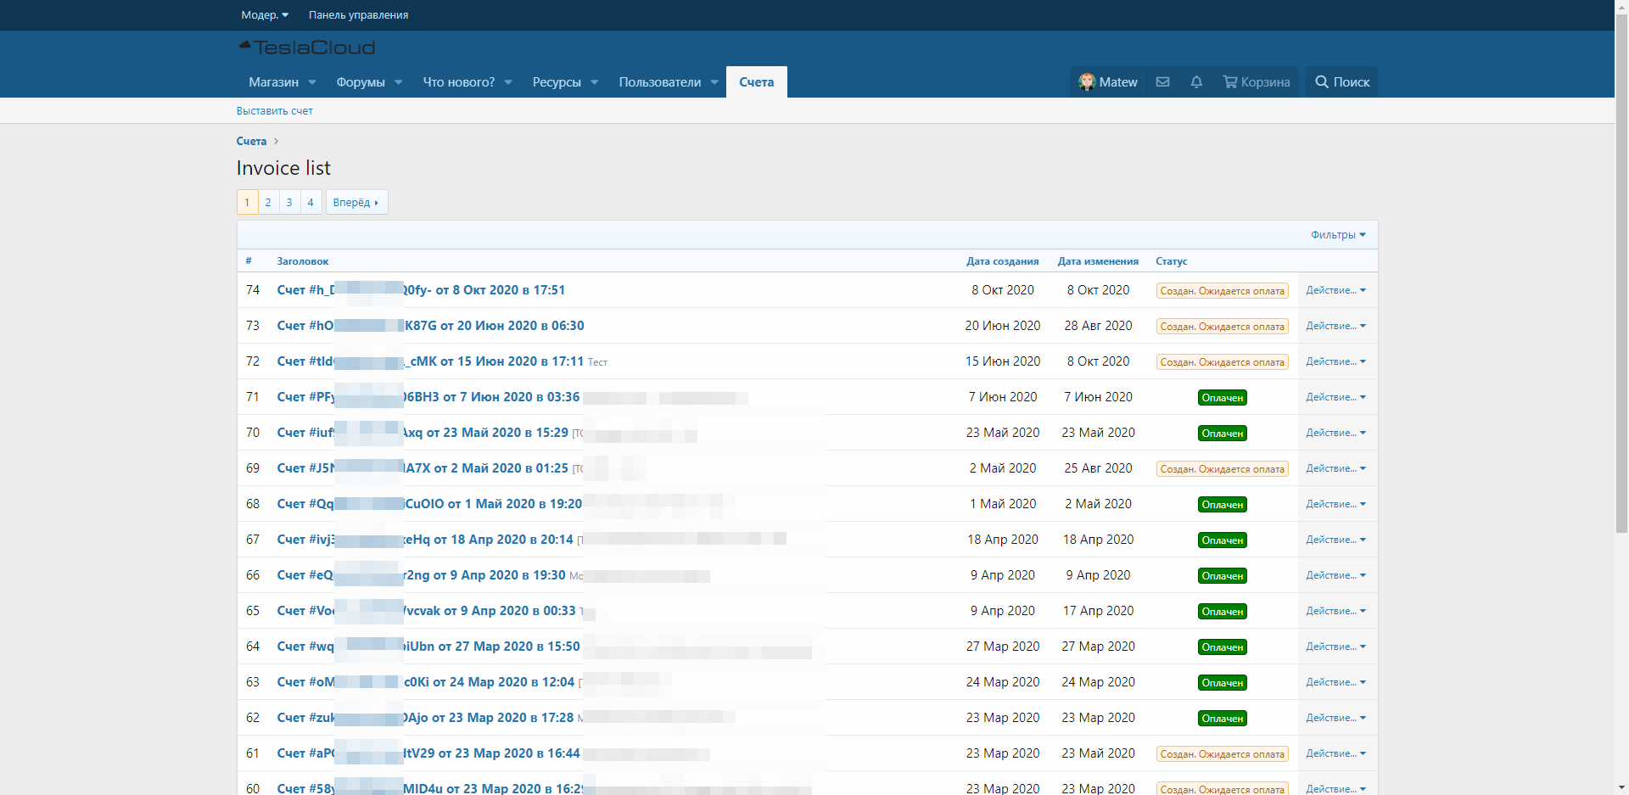This screenshot has height=795, width=1629.
Task: Switch to the Счета tab
Action: coord(756,82)
